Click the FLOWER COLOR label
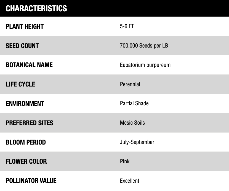Image resolution: width=229 pixels, height=191 pixels. (x=26, y=161)
